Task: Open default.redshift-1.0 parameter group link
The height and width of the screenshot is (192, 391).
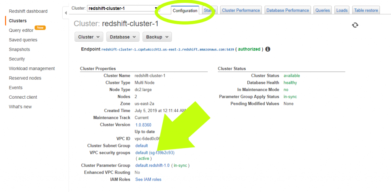Action: [152, 165]
